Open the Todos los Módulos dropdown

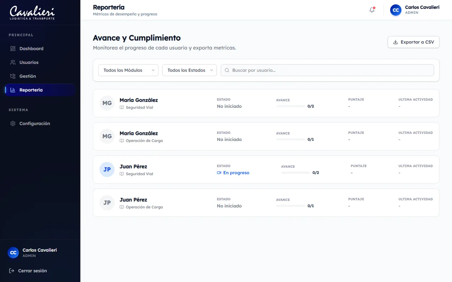pos(128,70)
